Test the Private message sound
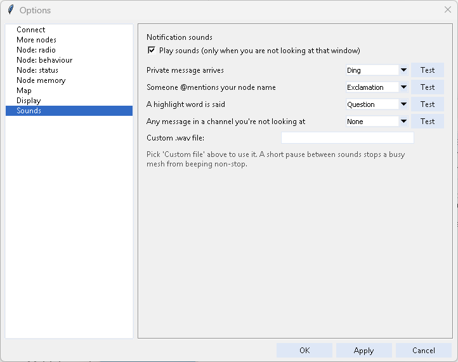Screen dimensions: 458x362 (428, 70)
